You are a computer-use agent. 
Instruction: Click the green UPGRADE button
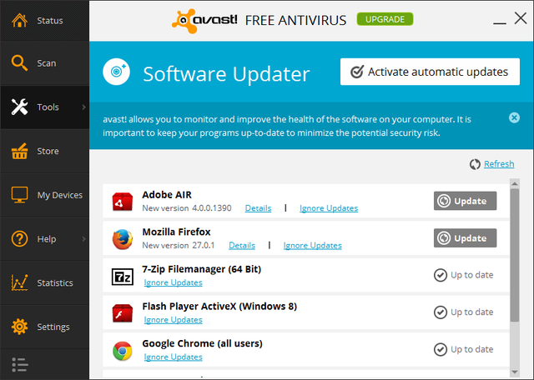click(385, 19)
